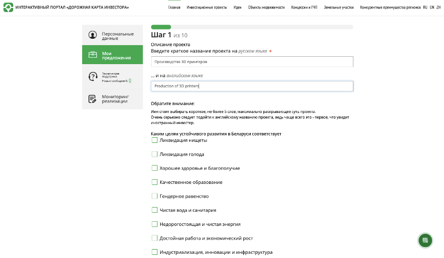Viewport: 444px width, 258px height.
Task: Check Недорогостоящая и чистая энергия checkbox
Action: pyautogui.click(x=154, y=224)
